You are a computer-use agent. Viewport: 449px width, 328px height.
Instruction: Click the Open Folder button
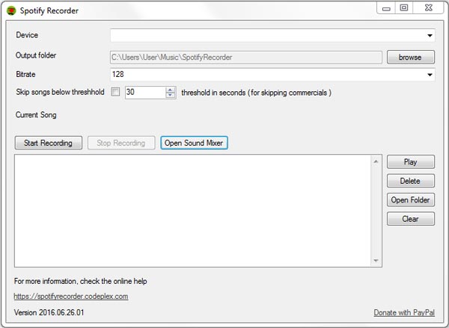[410, 199]
